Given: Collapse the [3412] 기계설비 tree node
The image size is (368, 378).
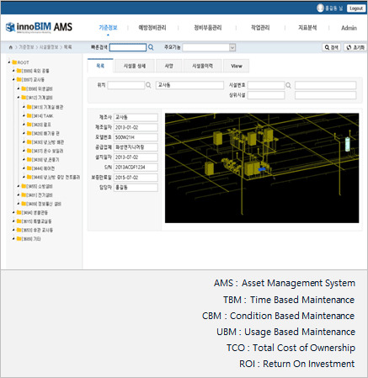Looking at the screenshot, I should (x=19, y=98).
